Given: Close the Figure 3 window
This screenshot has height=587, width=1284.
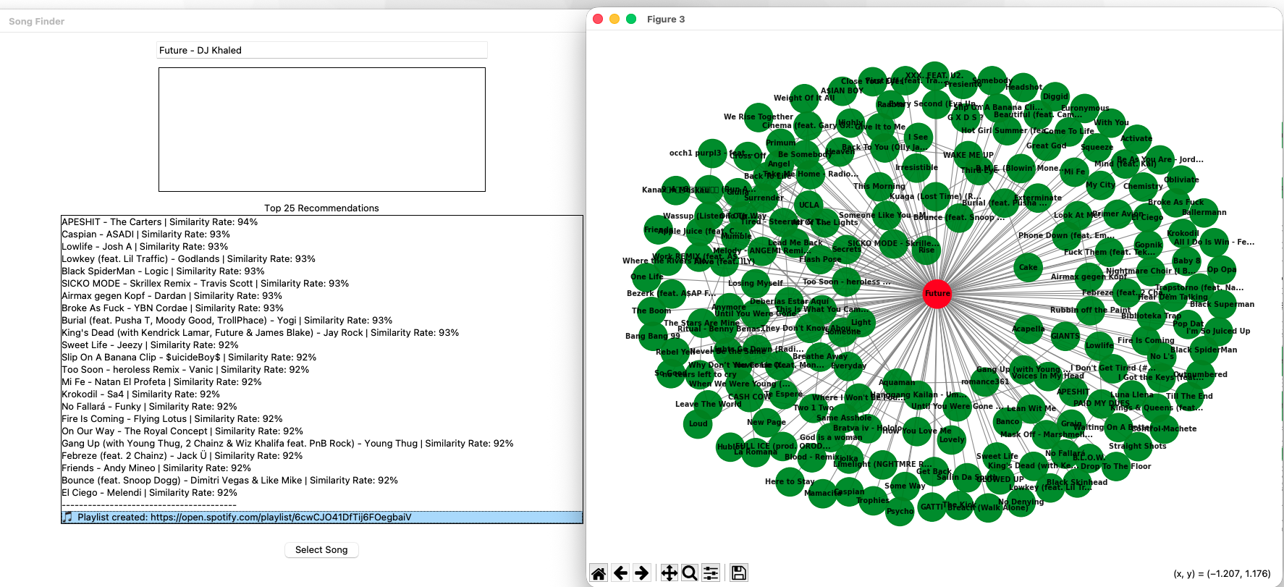Looking at the screenshot, I should point(598,19).
